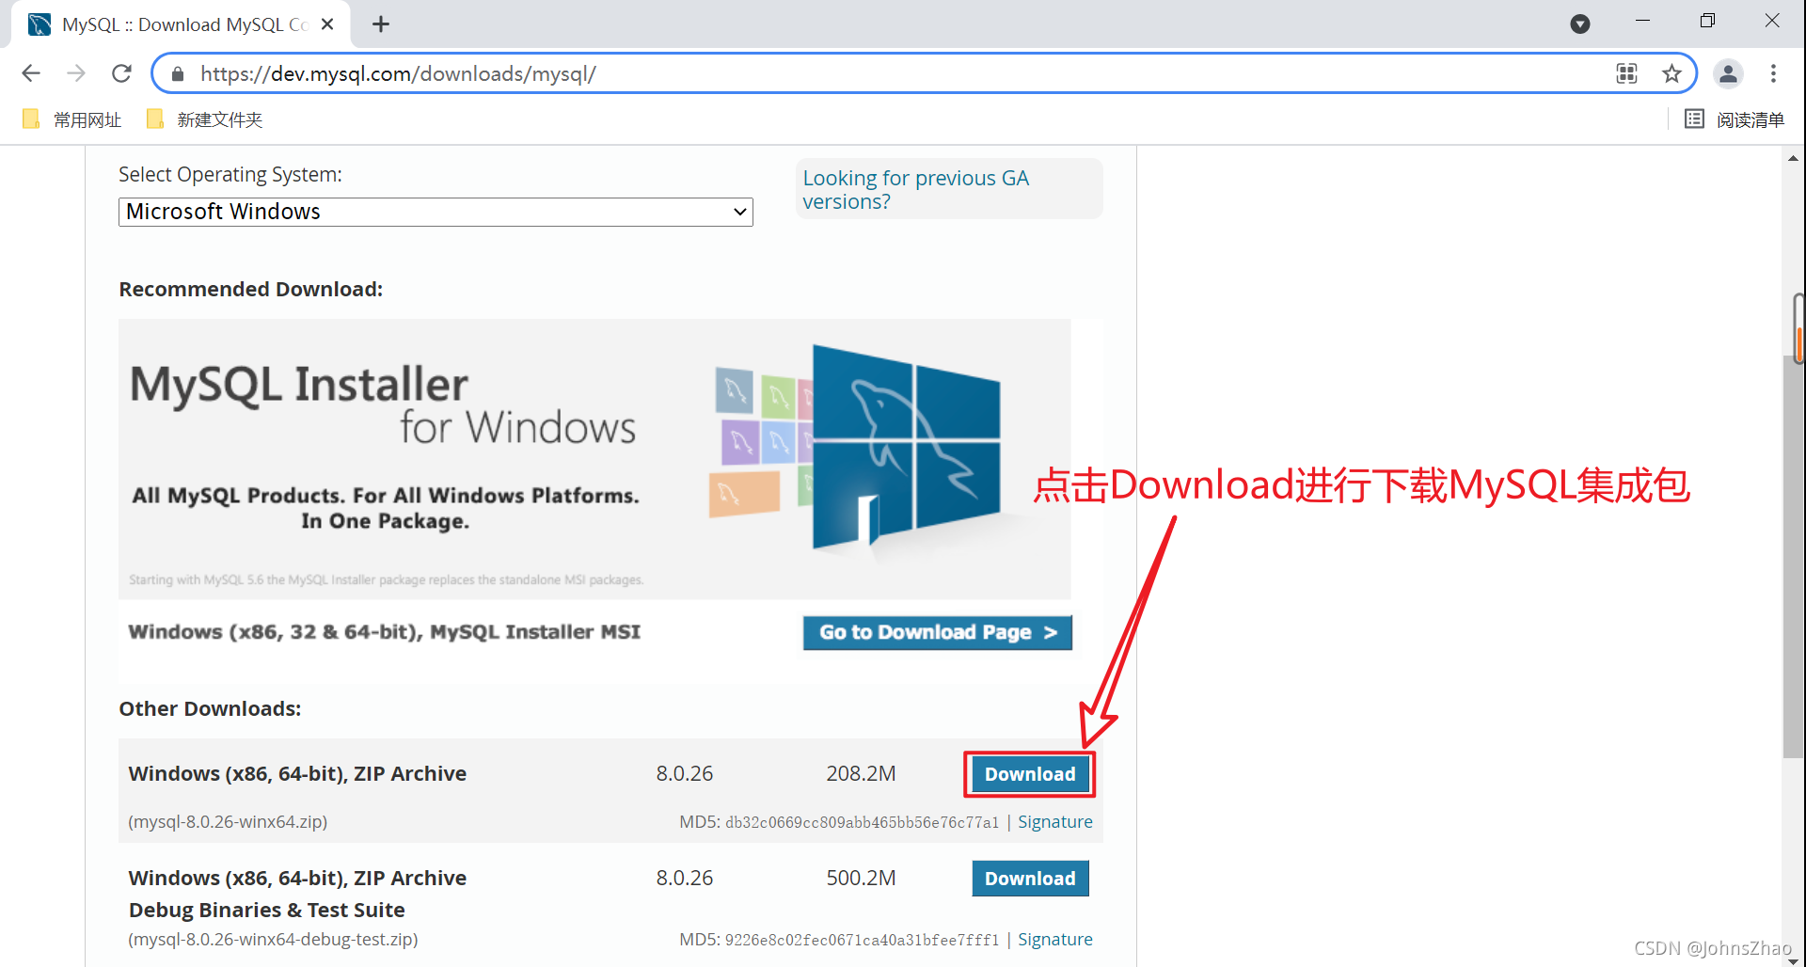
Task: View site security info via lock icon
Action: coord(178,73)
